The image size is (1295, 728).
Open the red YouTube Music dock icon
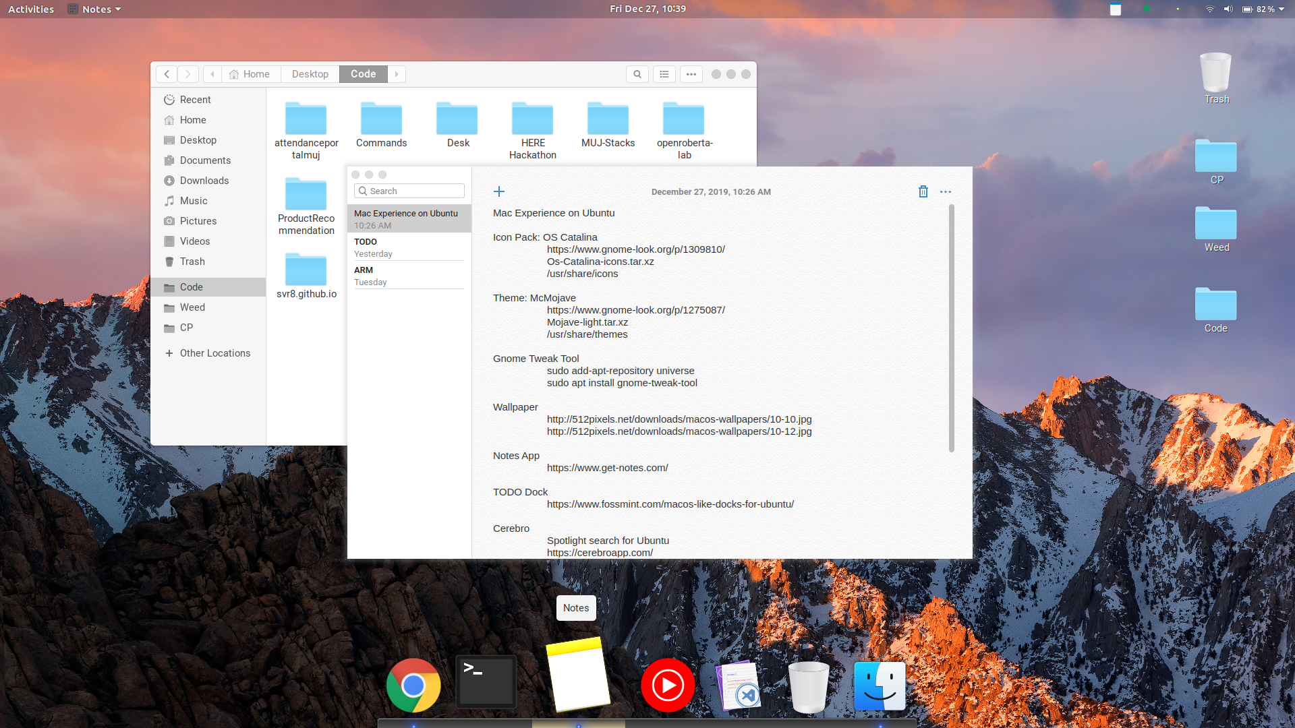(668, 686)
